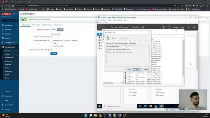The width and height of the screenshot is (210, 118).
Task: Collapse the Zabbix sidebar with double-arrow icon
Action: point(14,14)
